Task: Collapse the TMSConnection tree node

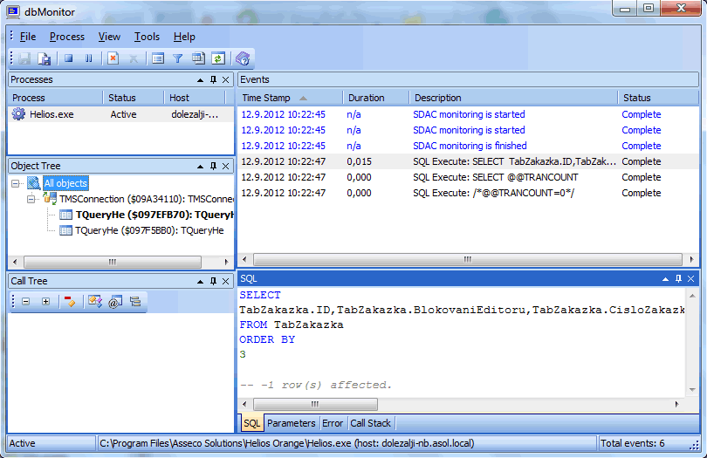Action: pyautogui.click(x=32, y=199)
